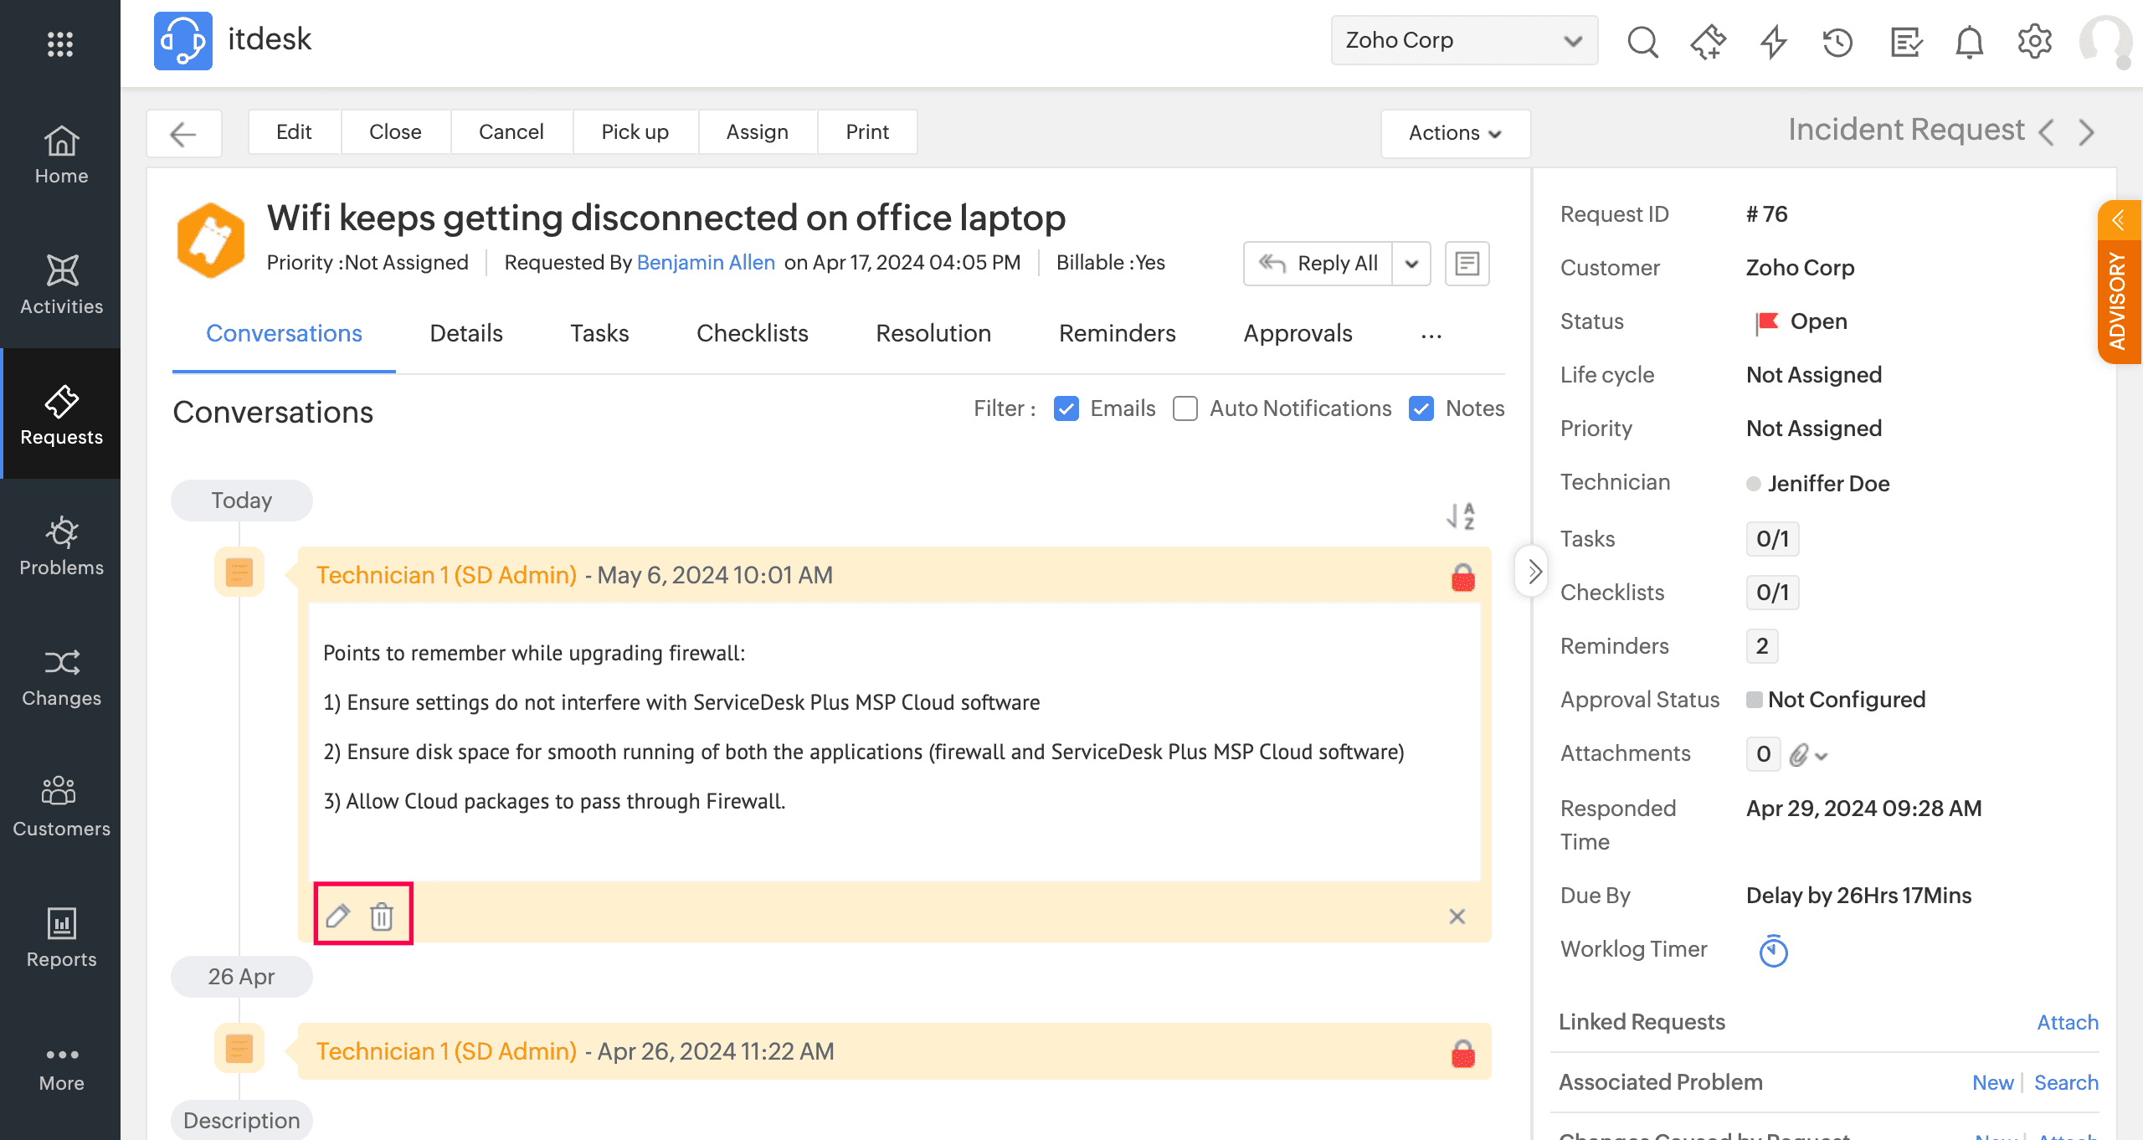Open the notifications bell icon
The height and width of the screenshot is (1140, 2143).
pyautogui.click(x=1969, y=41)
